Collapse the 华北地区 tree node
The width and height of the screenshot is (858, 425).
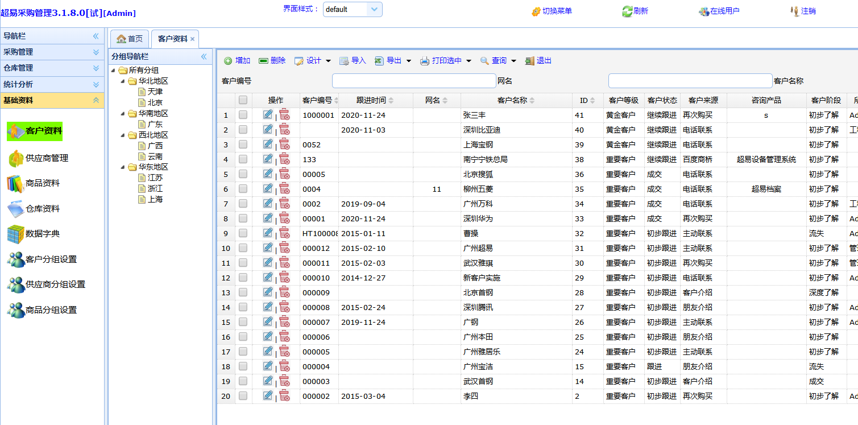click(122, 81)
